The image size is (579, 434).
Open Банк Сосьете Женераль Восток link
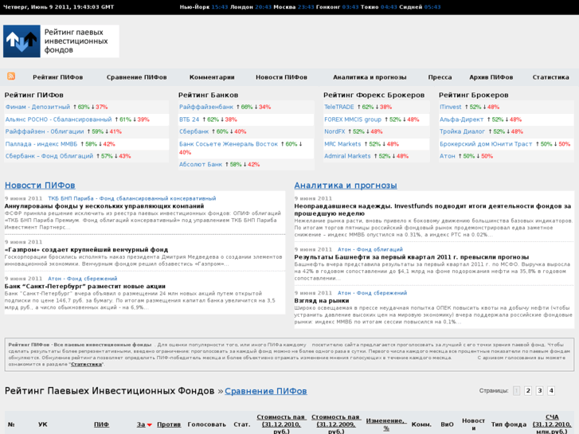(x=229, y=144)
